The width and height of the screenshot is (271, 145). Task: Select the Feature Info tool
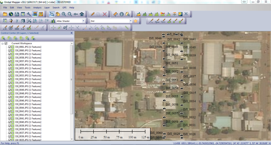pyautogui.click(x=122, y=14)
